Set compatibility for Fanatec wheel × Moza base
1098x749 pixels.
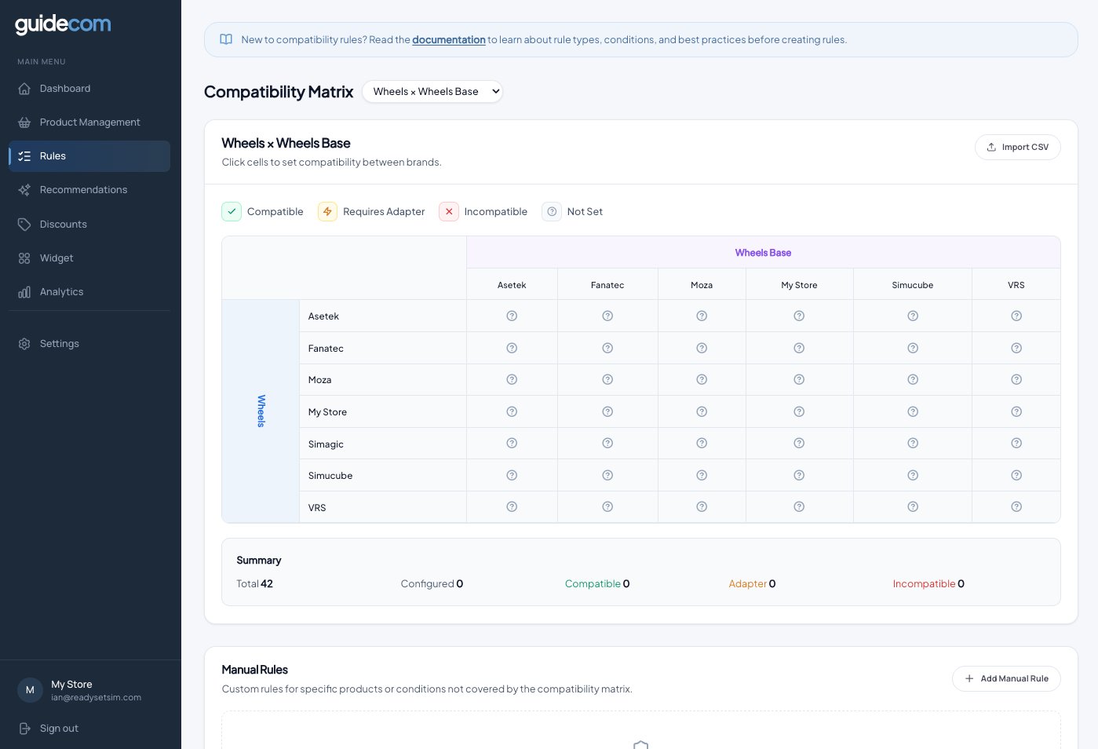pyautogui.click(x=702, y=348)
